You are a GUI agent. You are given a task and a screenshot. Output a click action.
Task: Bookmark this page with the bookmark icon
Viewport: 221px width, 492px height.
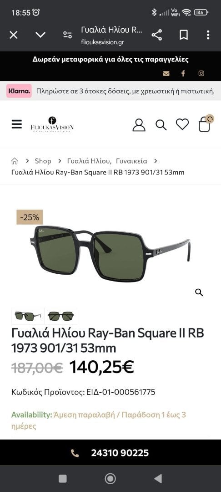click(184, 35)
